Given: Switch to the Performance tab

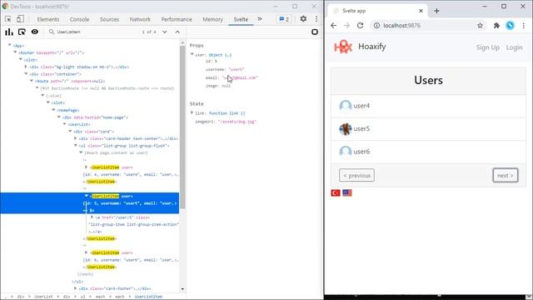Looking at the screenshot, I should pos(177,19).
